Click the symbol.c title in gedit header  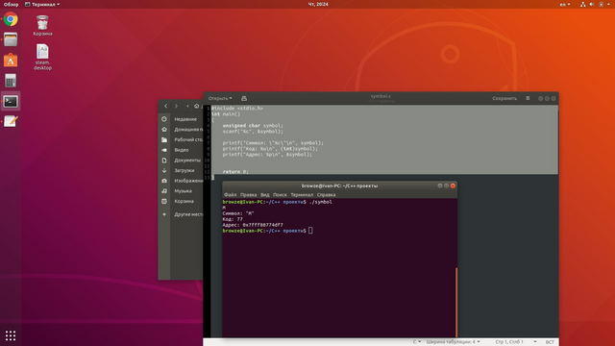coord(381,96)
